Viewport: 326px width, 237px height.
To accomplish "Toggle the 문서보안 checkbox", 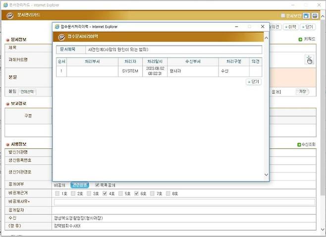I will (x=283, y=16).
